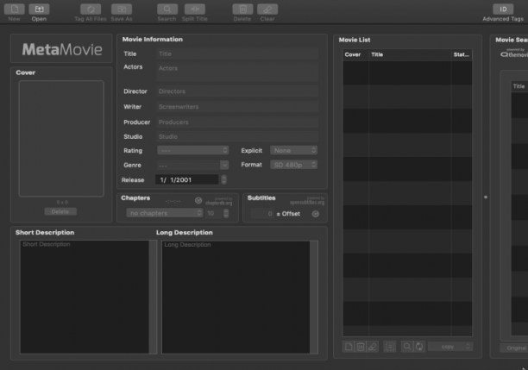528x370 pixels.
Task: Click the Delete button under the cover
Action: point(60,211)
